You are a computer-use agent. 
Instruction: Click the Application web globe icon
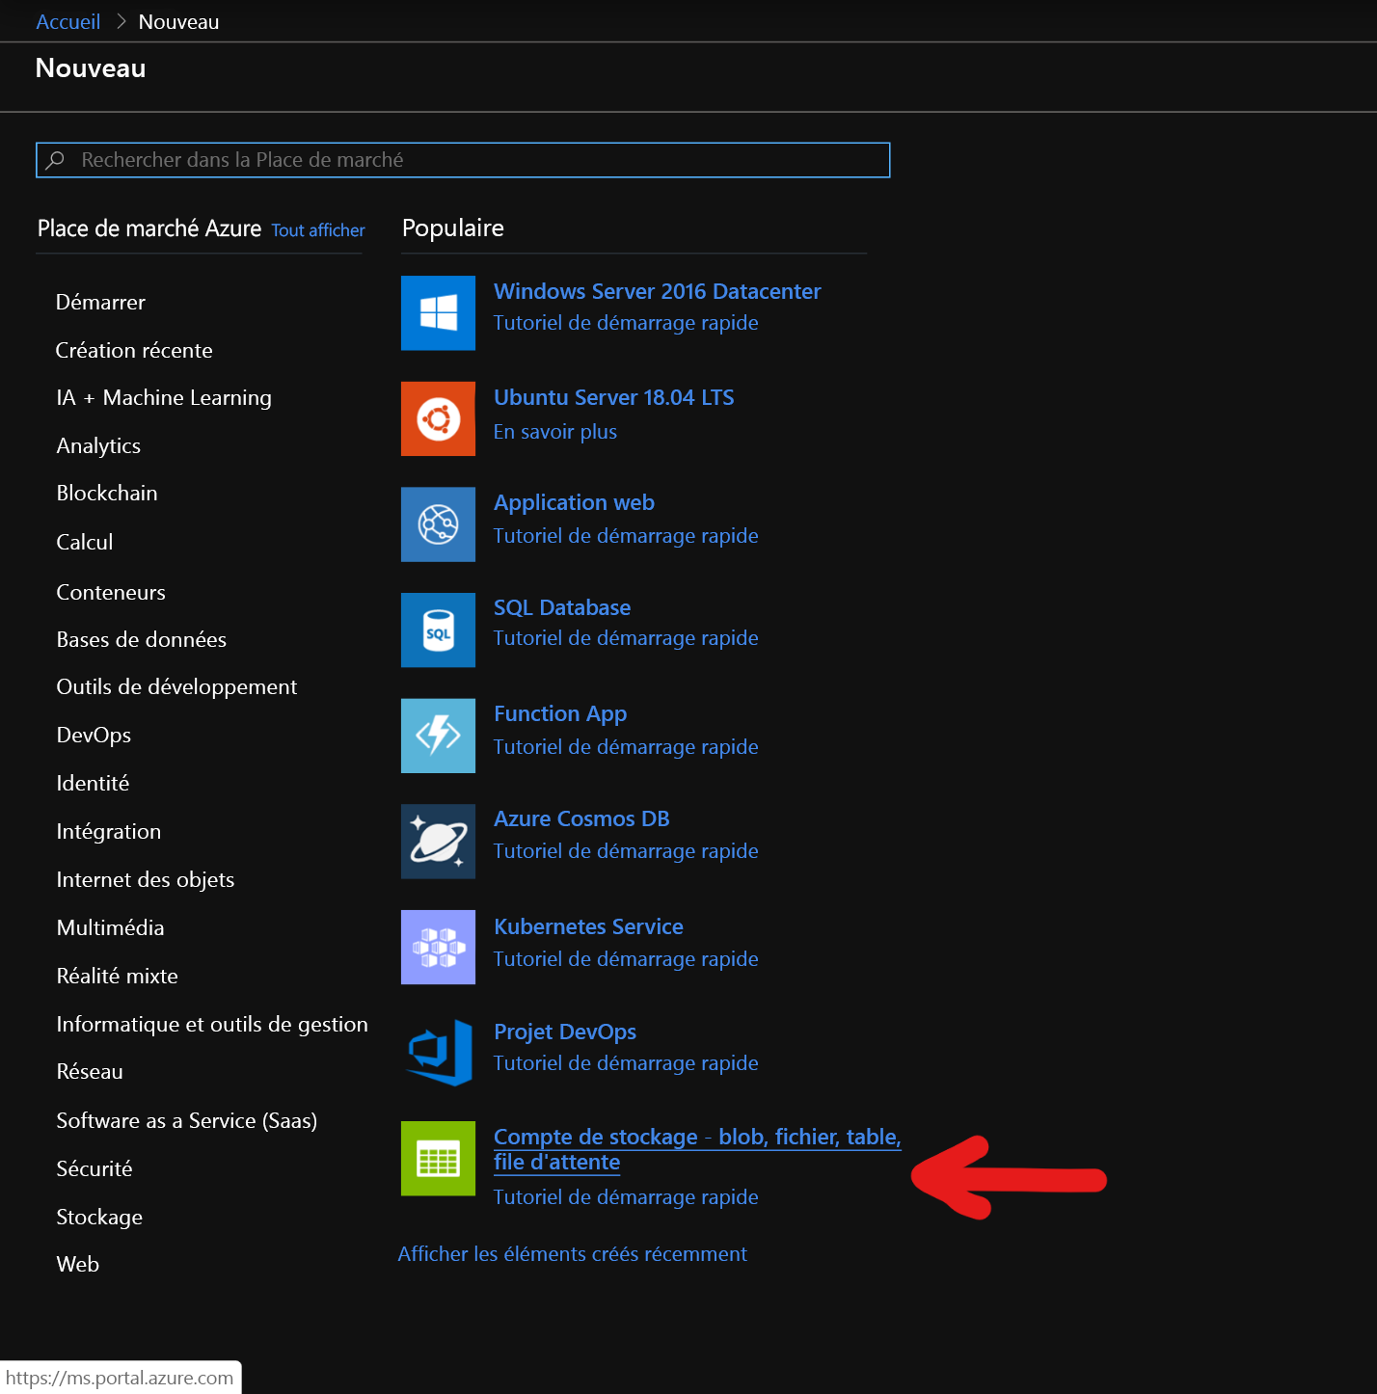click(x=438, y=524)
